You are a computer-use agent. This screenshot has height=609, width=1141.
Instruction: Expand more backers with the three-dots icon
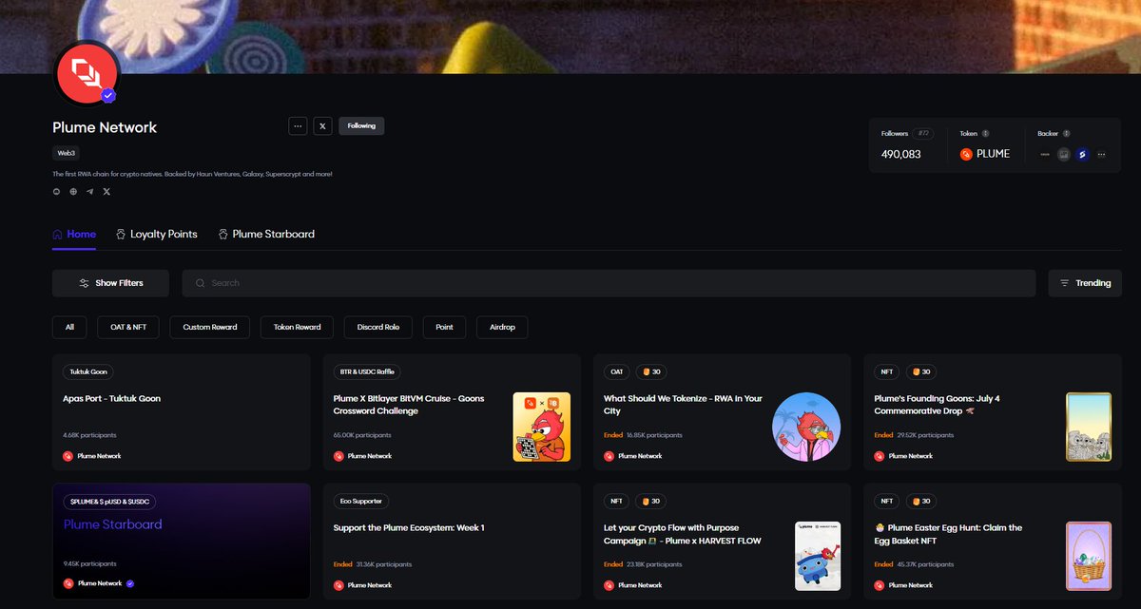(x=1102, y=154)
